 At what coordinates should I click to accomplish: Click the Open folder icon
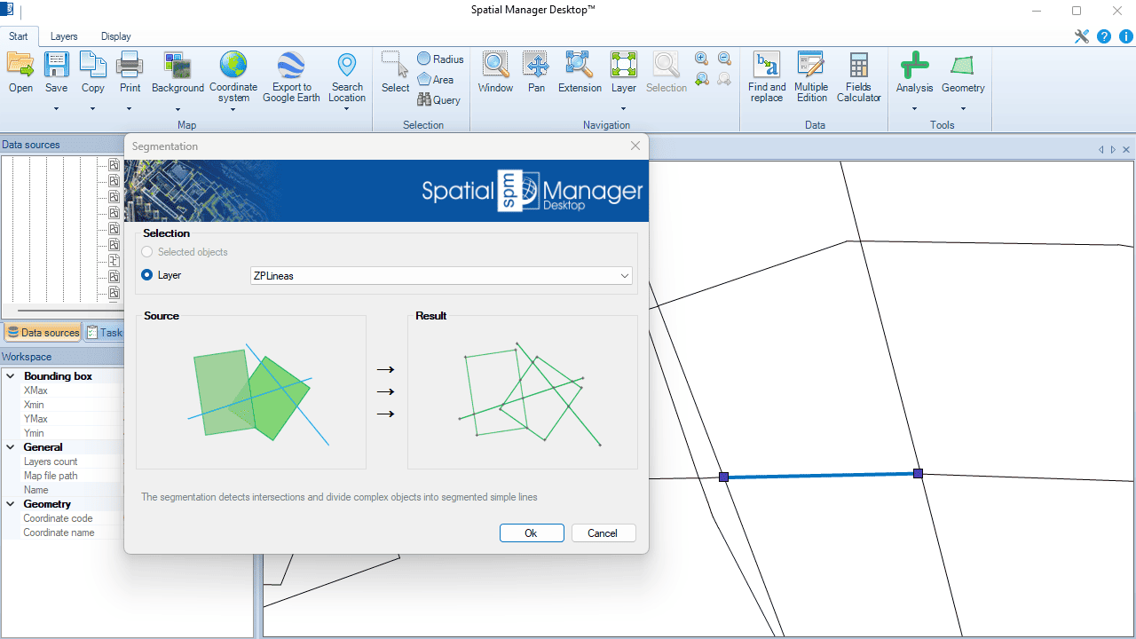tap(20, 64)
